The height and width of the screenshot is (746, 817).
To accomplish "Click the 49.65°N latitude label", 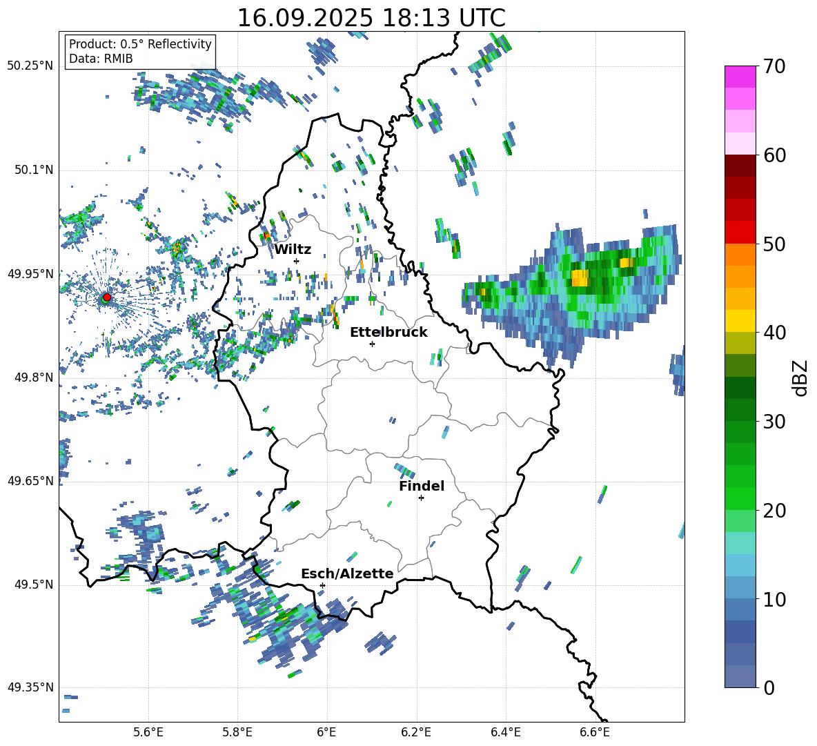I will tap(30, 480).
